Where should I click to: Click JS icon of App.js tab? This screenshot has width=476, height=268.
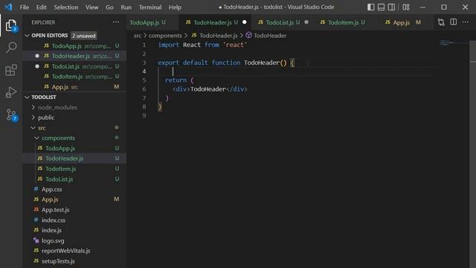click(x=387, y=22)
